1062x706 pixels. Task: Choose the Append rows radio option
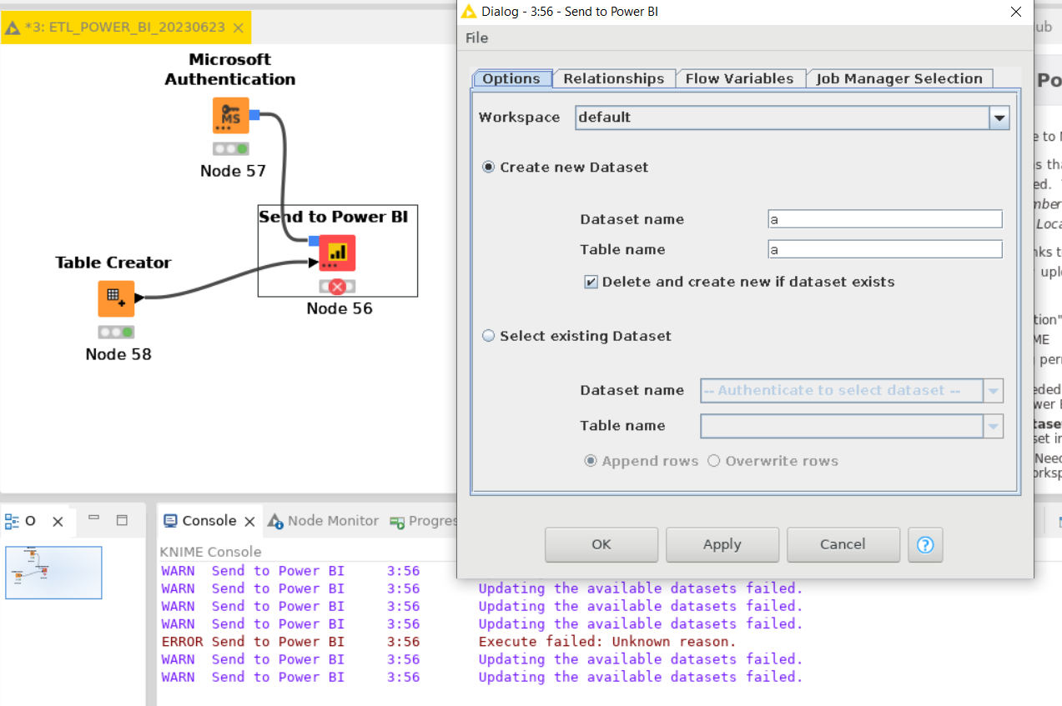click(591, 461)
